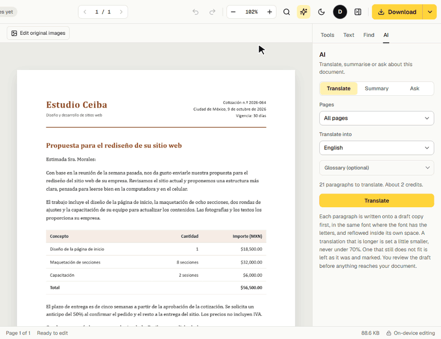
Task: Select the Translate mode segment
Action: coord(338,88)
